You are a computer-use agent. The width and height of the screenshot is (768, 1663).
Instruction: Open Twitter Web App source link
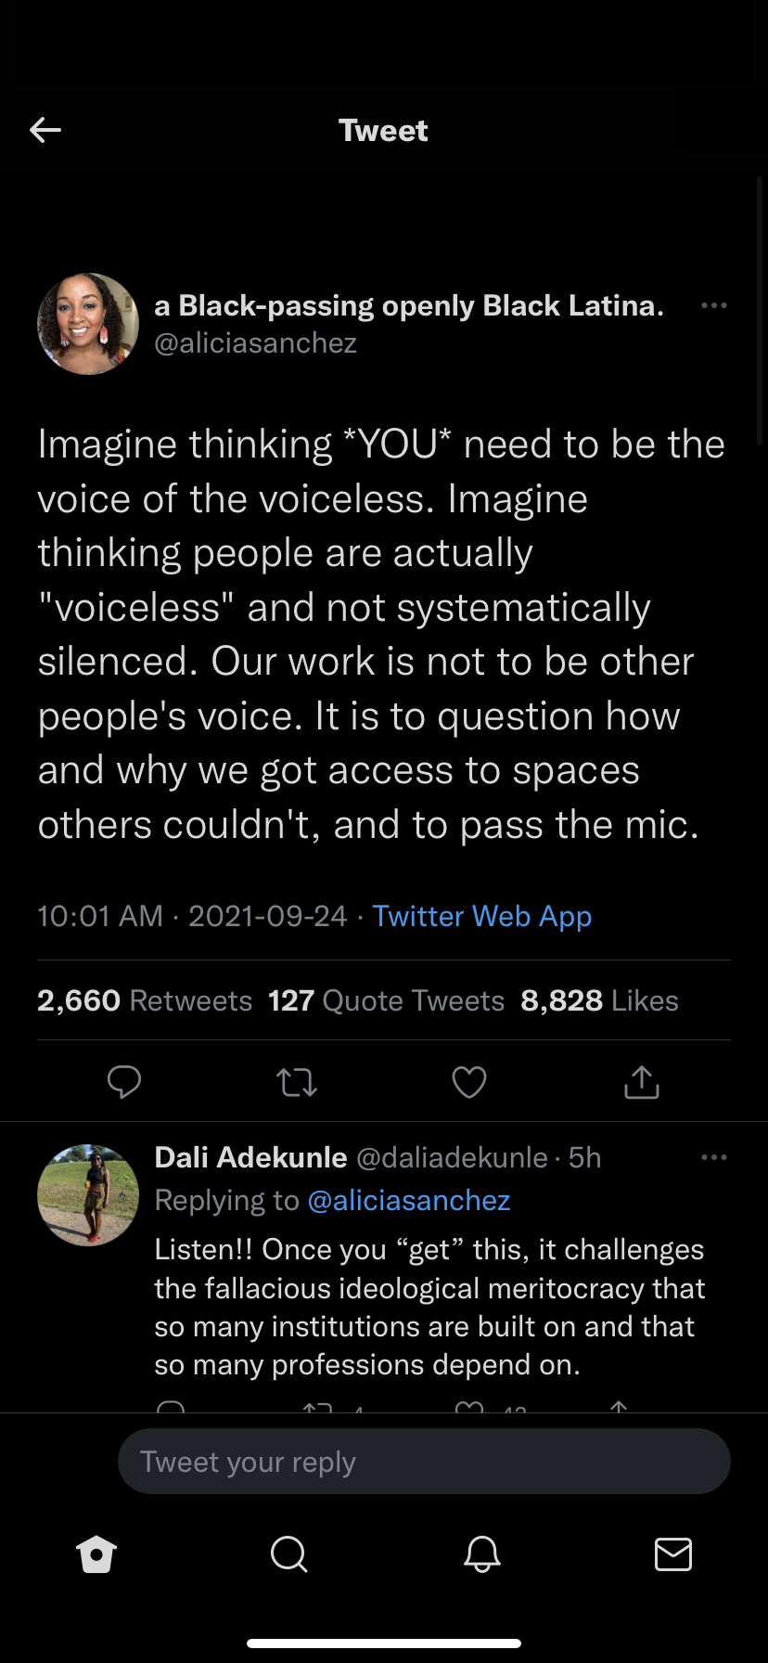point(481,916)
